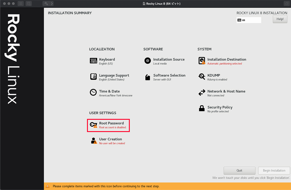
Task: Open Installation Destination label
Action: pos(227,59)
